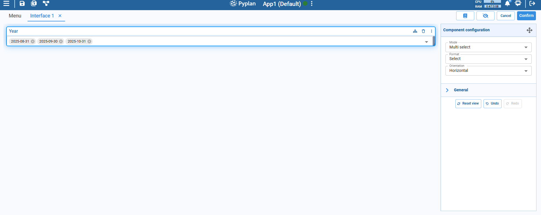Click the Reset view button
The image size is (541, 215).
(x=468, y=104)
